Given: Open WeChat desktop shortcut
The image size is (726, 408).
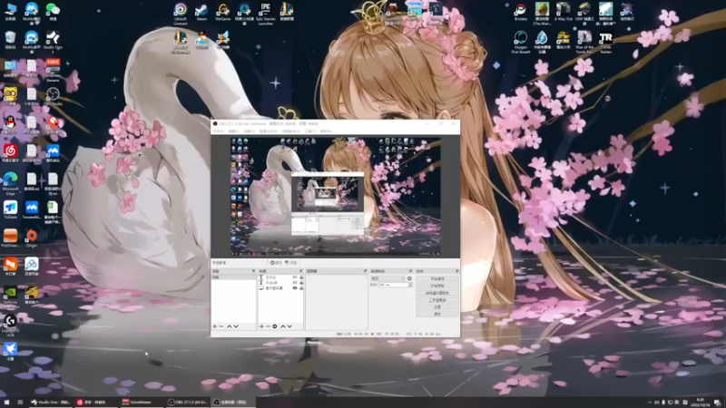Looking at the screenshot, I should click(53, 12).
